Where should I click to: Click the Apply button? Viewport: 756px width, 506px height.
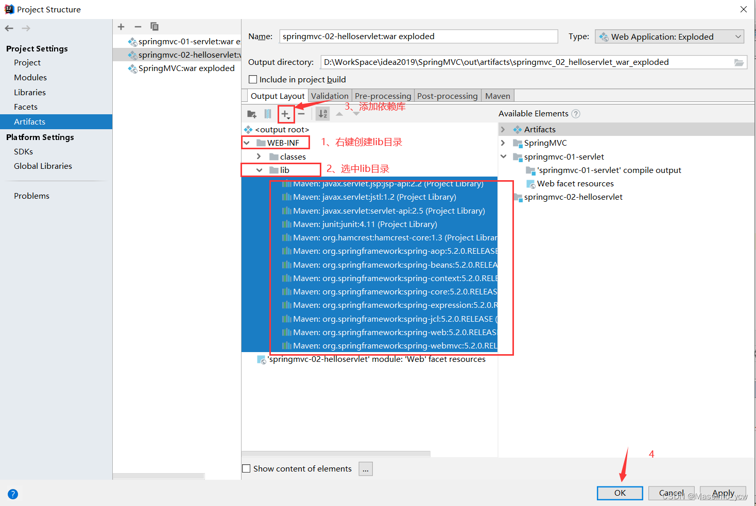(723, 493)
